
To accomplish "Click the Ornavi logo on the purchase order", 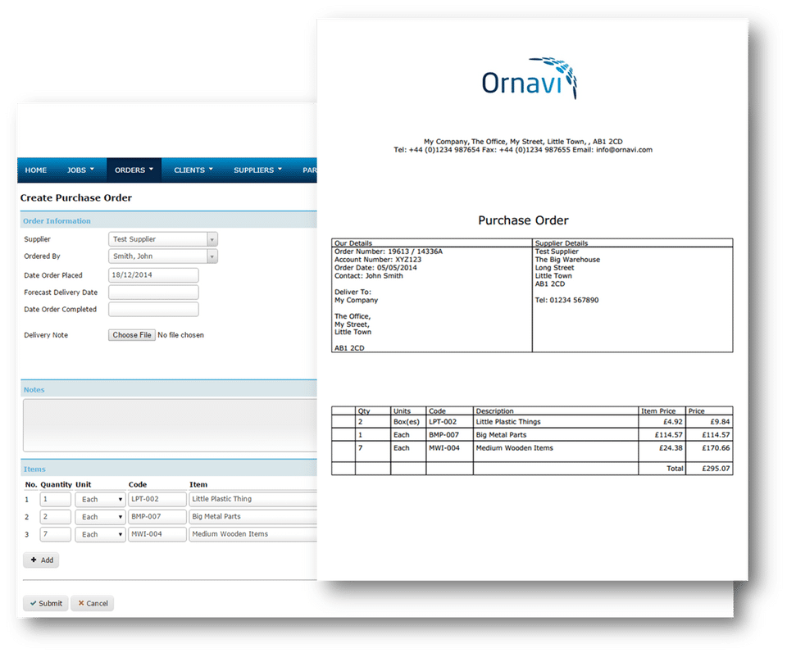I will coord(530,78).
